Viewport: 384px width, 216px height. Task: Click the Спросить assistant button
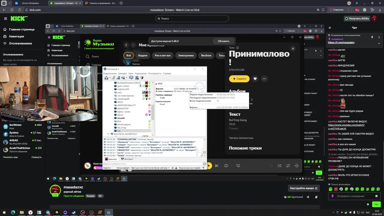(336, 10)
